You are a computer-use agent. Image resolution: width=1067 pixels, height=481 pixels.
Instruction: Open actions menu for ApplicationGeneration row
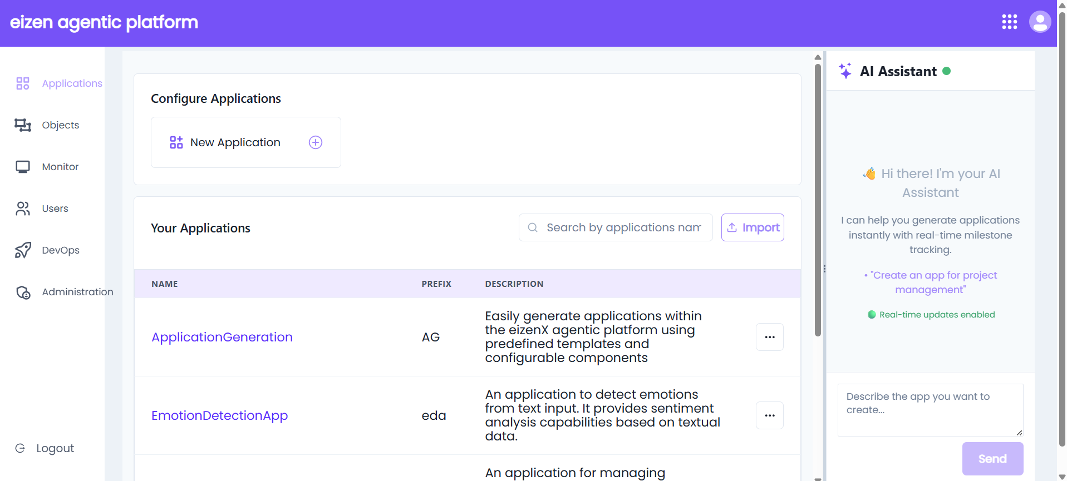(770, 337)
